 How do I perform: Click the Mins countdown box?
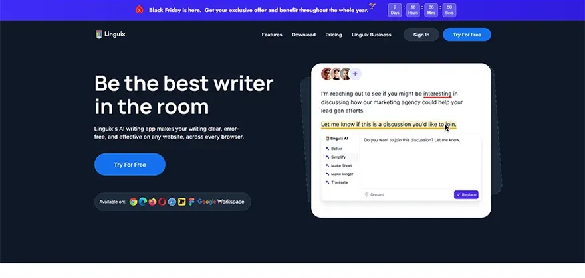tap(431, 10)
